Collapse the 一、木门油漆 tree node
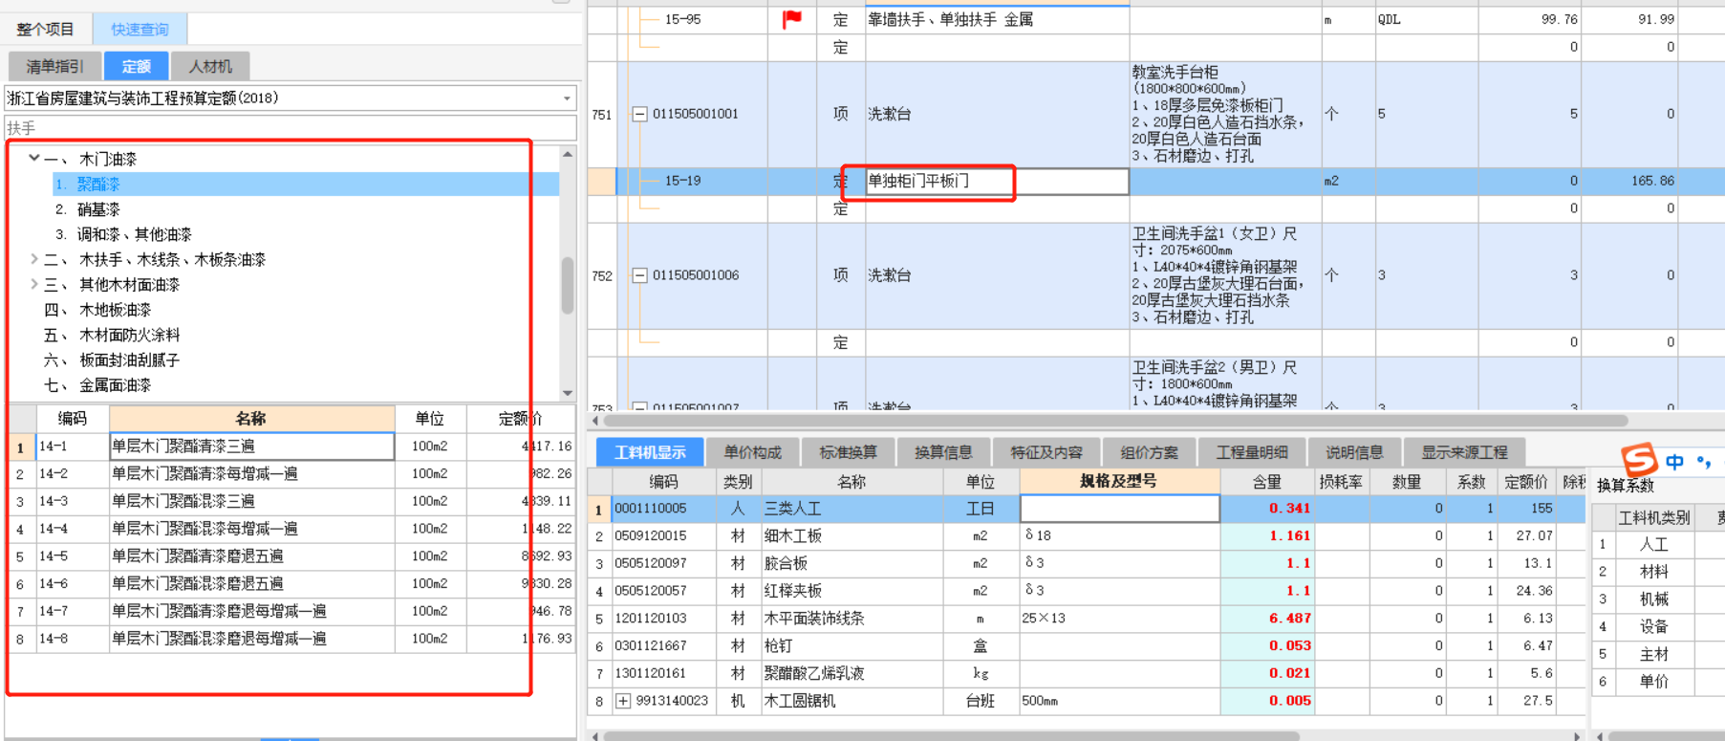Image resolution: width=1725 pixels, height=741 pixels. [33, 158]
